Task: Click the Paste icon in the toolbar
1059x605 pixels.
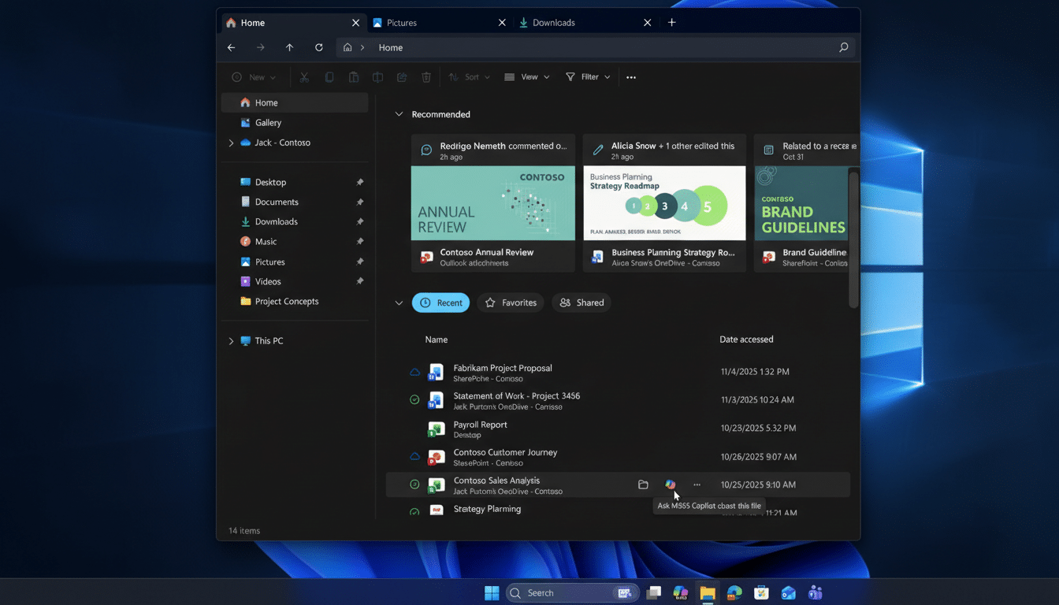Action: [353, 76]
